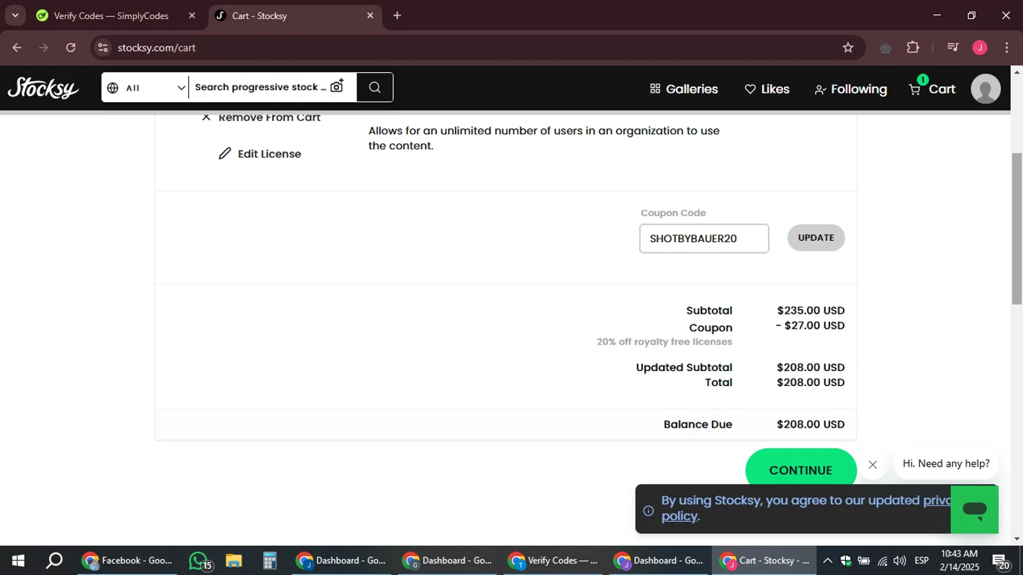Click the page vertical scrollbar thumb
The image size is (1023, 575).
(1017, 228)
